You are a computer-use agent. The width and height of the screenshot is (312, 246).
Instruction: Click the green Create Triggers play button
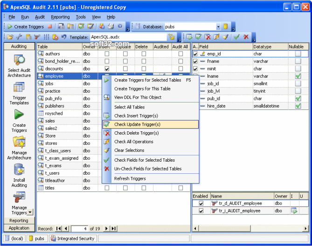click(26, 27)
